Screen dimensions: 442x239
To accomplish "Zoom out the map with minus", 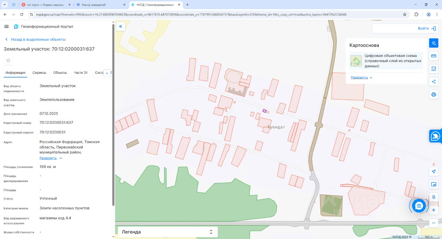I will coord(434,223).
